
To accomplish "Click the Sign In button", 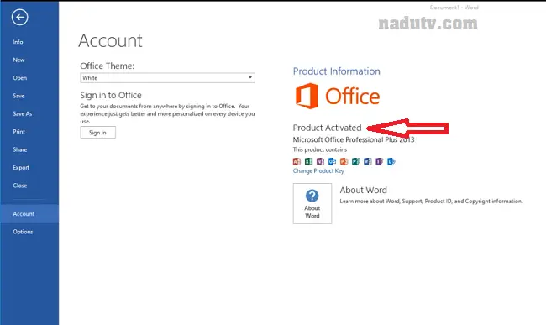I will pyautogui.click(x=97, y=133).
